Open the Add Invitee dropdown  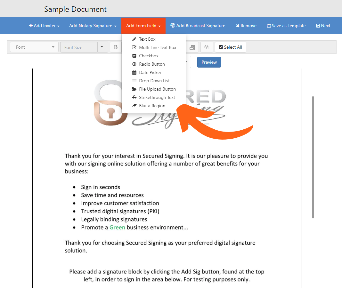click(44, 26)
